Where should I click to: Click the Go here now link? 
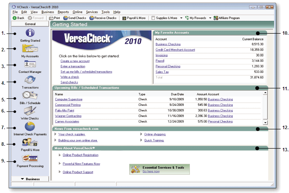pos(151,171)
